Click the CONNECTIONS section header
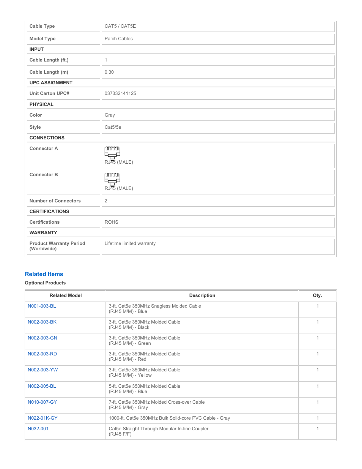This screenshot has height=469, width=362. coord(47,138)
